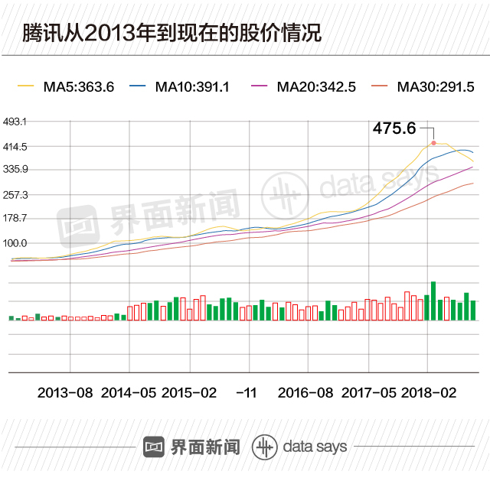Click the 493.1 y-axis label
The width and height of the screenshot is (490, 481).
[x=15, y=122]
